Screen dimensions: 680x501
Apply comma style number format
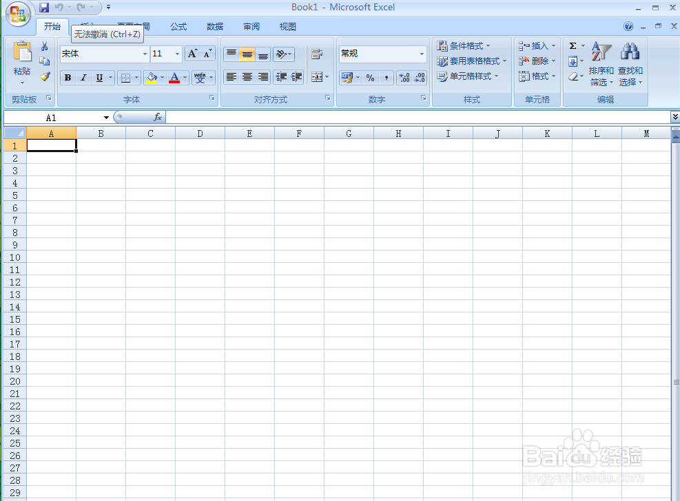[386, 78]
